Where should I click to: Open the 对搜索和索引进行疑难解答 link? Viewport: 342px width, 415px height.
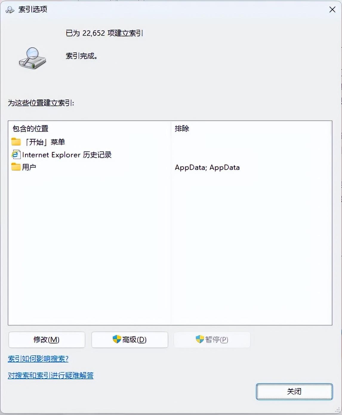[x=50, y=375]
